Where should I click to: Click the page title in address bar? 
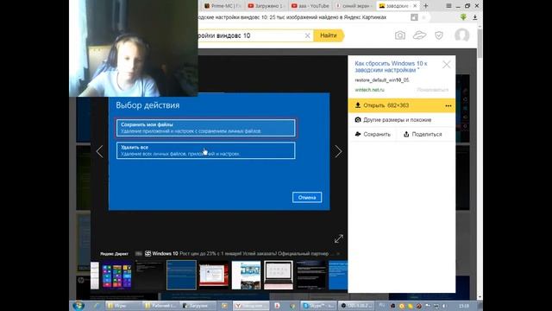292,17
